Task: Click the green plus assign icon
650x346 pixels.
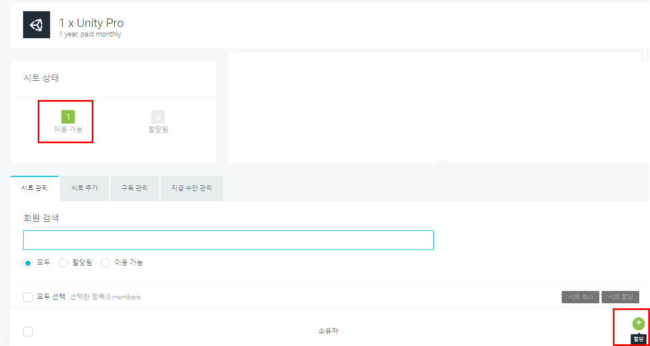Action: [638, 323]
